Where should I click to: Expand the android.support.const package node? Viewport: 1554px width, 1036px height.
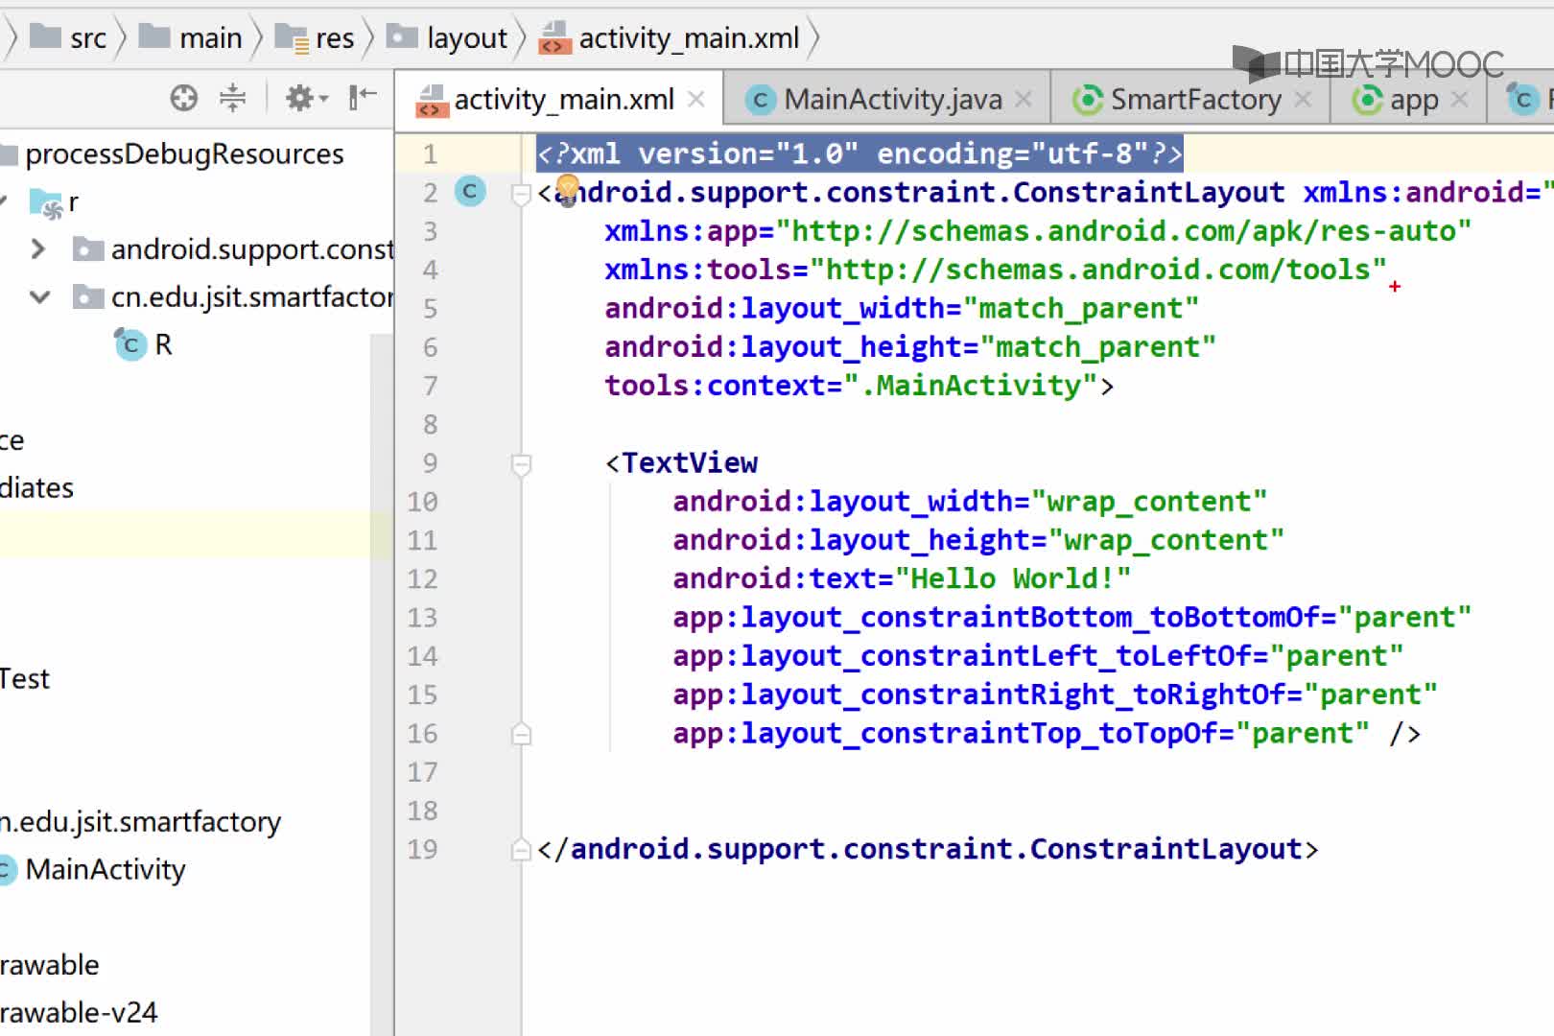click(x=38, y=249)
